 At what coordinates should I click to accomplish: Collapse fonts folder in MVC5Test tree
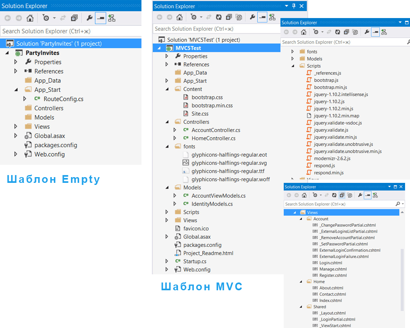click(167, 146)
